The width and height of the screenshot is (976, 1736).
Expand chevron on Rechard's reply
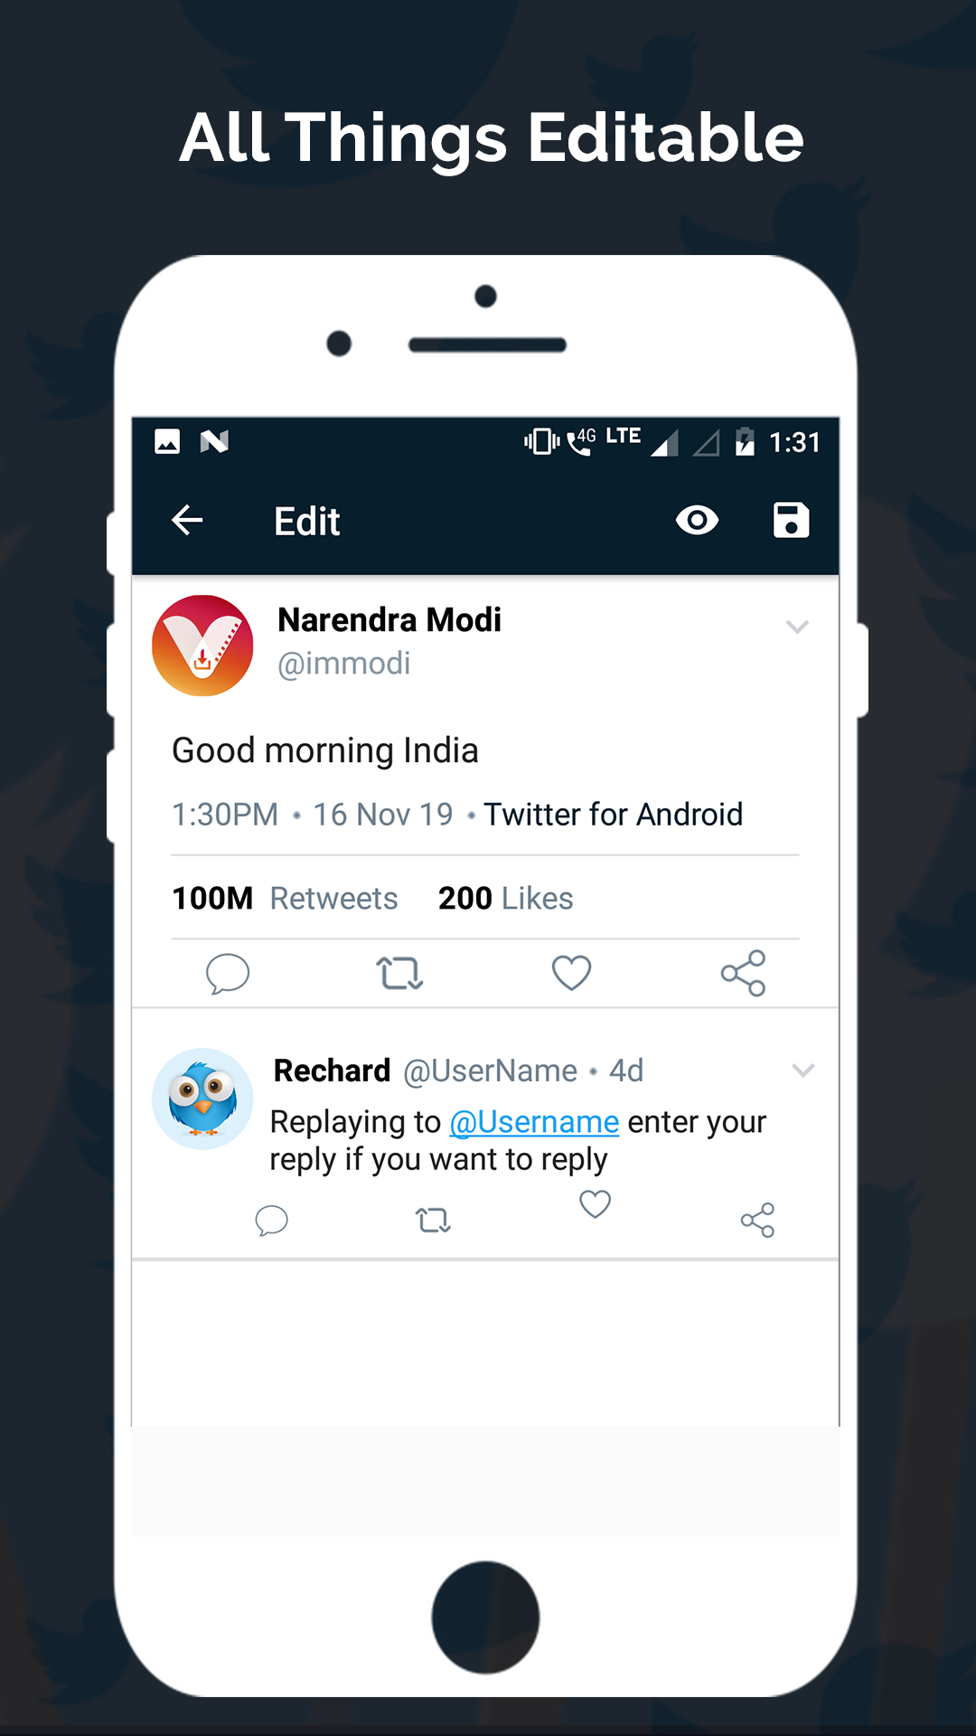click(803, 1071)
